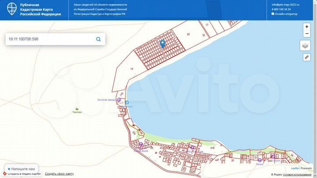Open the Leaflet attribution link

pyautogui.click(x=295, y=168)
